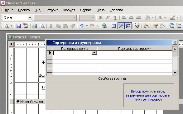The height and width of the screenshot is (114, 183).
Task: Click the report View button
Action: pyautogui.click(x=6, y=26)
